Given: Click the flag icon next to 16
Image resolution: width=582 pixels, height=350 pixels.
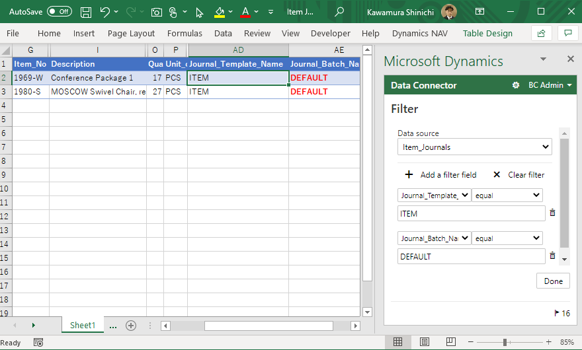Looking at the screenshot, I should coord(557,313).
